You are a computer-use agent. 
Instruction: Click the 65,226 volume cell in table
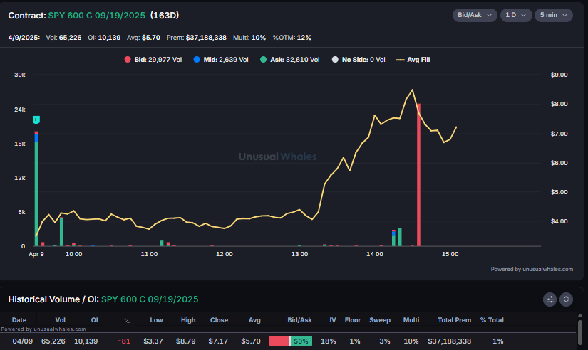point(53,341)
